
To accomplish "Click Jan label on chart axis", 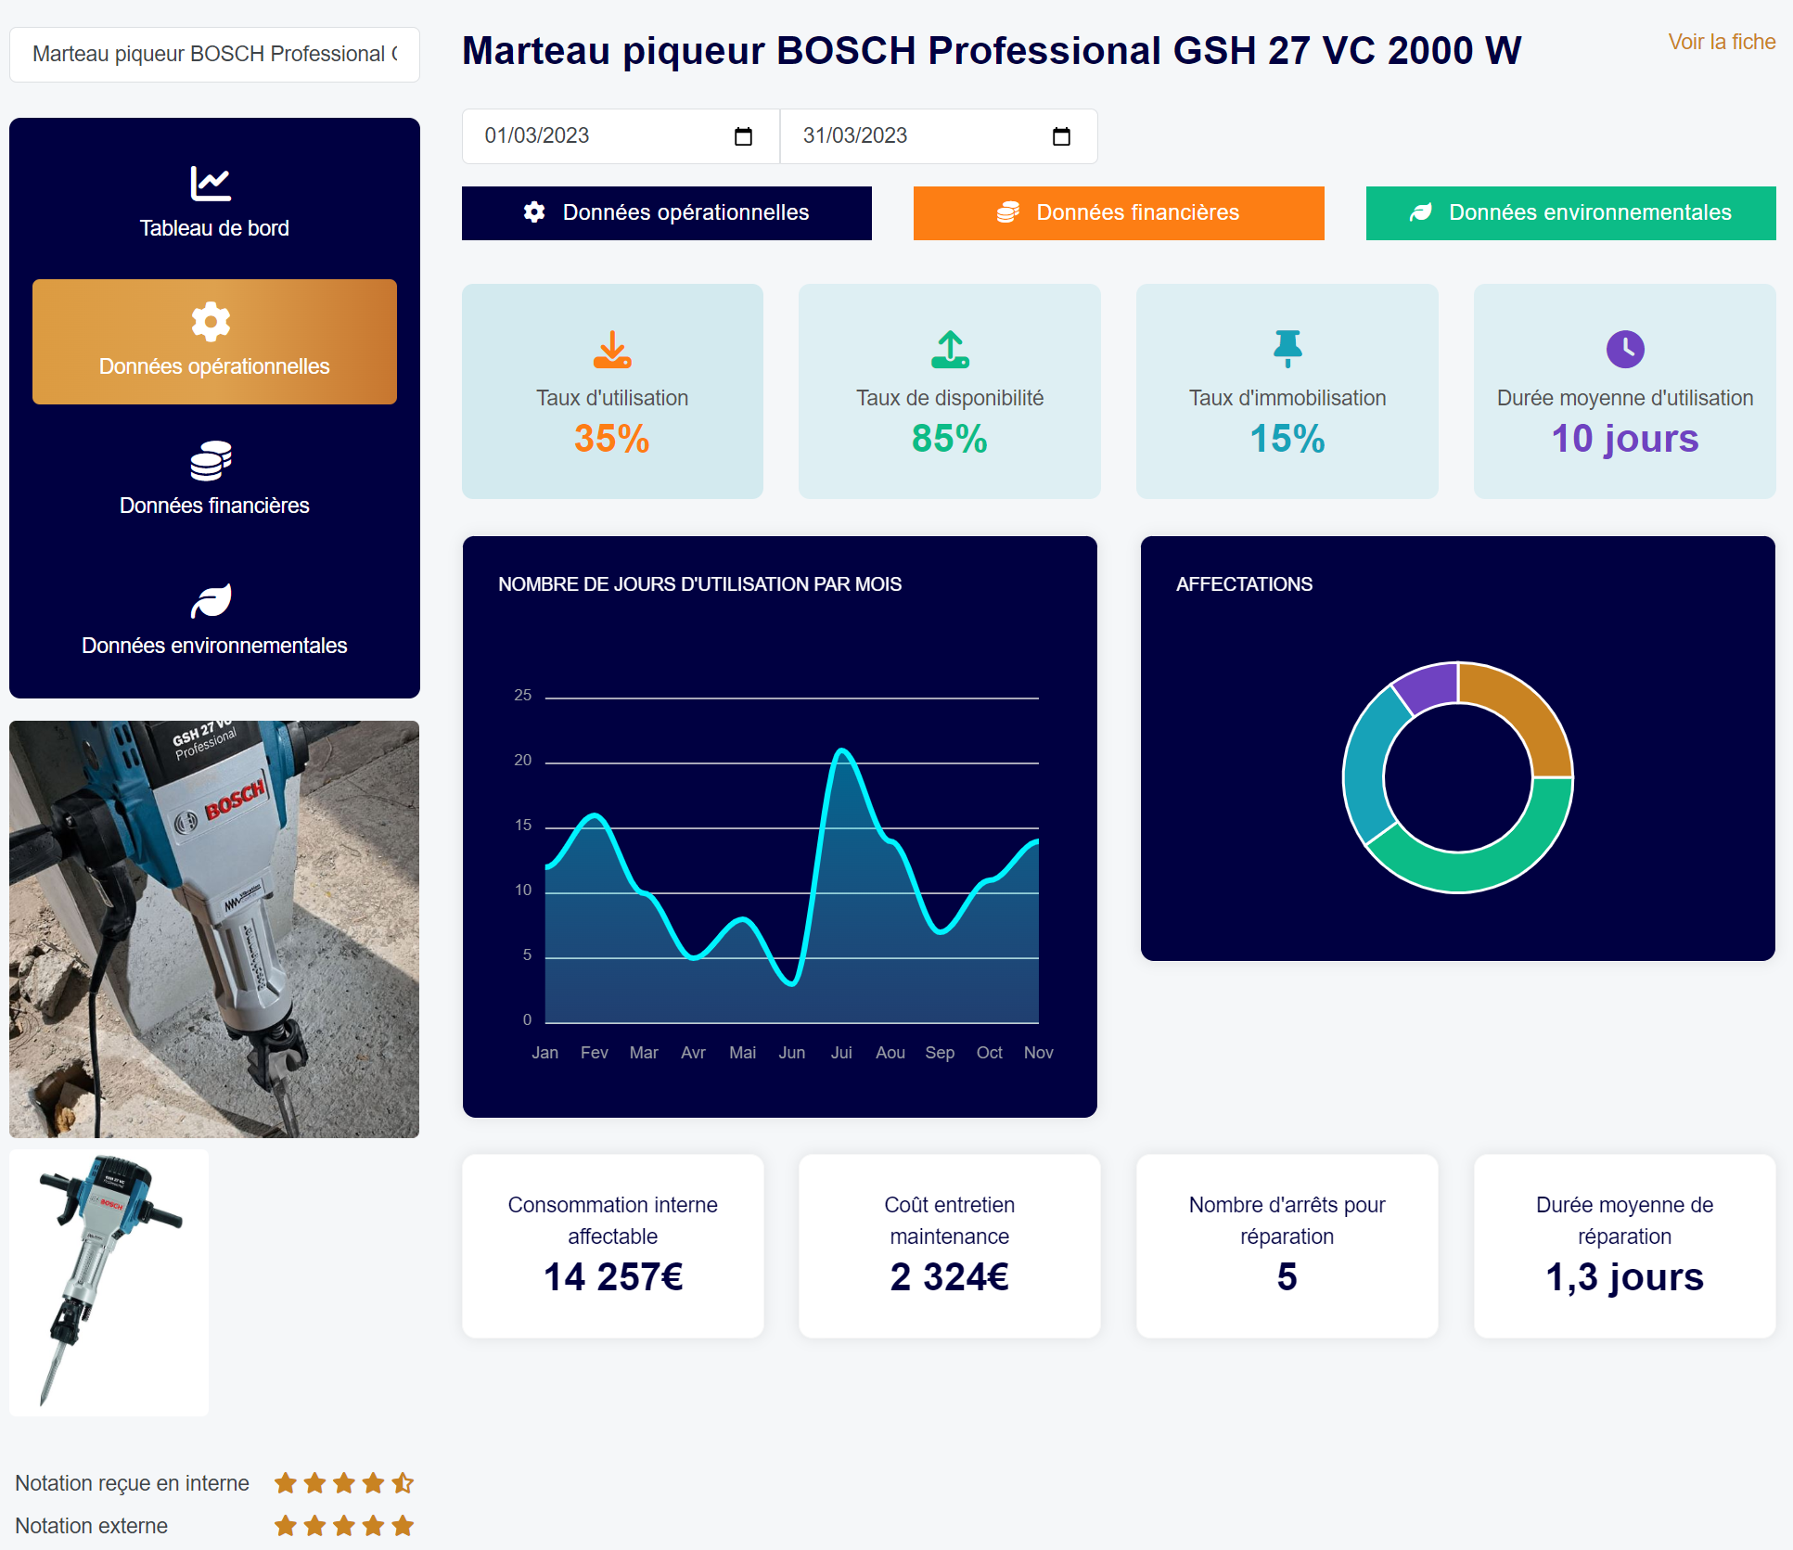I will (545, 1053).
